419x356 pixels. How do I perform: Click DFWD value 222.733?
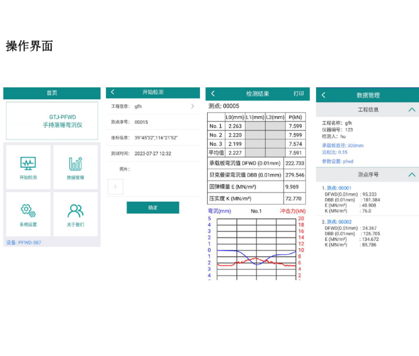(x=294, y=163)
